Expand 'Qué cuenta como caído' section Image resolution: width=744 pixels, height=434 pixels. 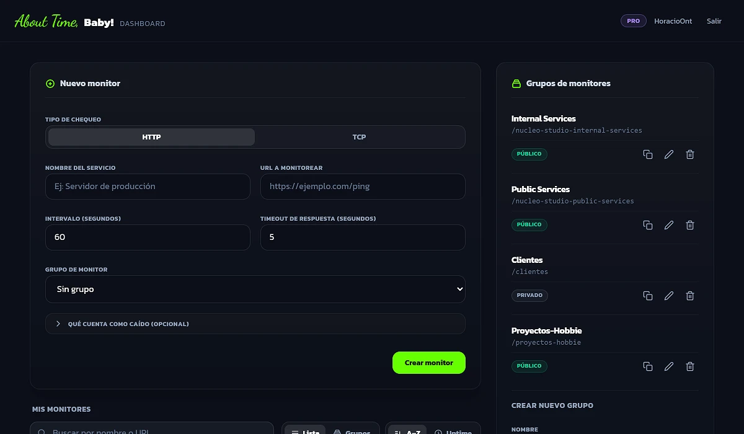tap(255, 324)
